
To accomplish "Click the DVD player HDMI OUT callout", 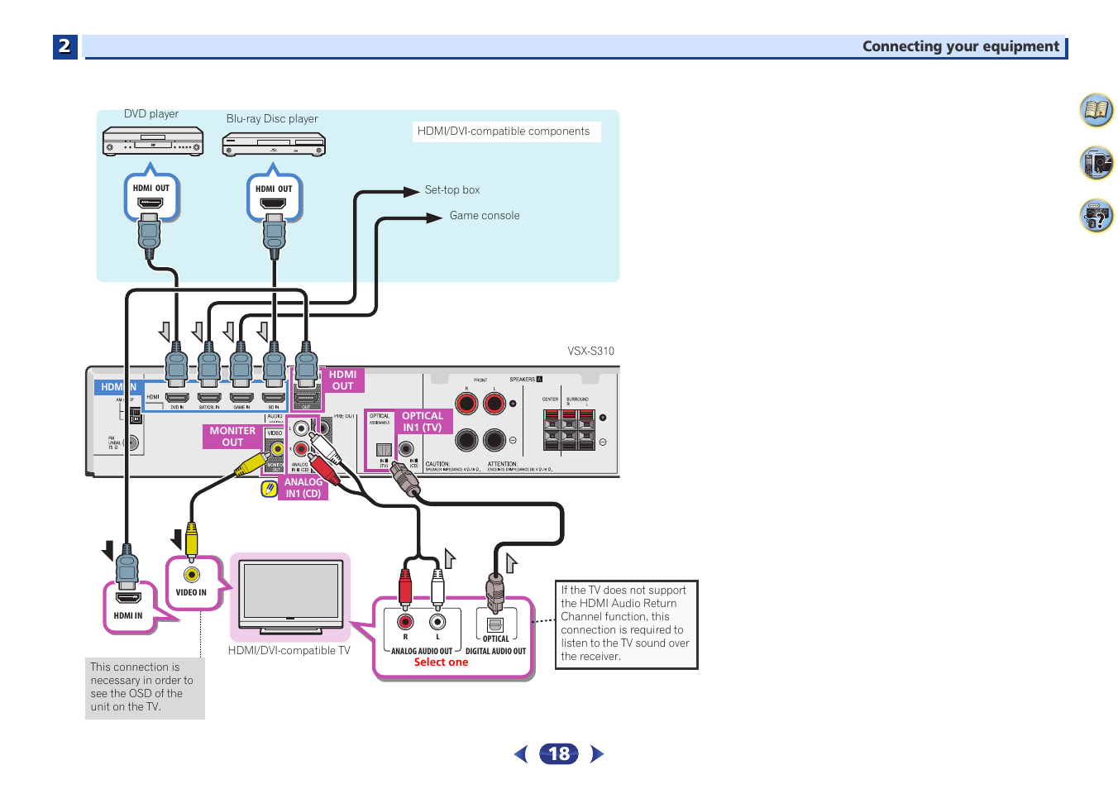I will coord(151,195).
